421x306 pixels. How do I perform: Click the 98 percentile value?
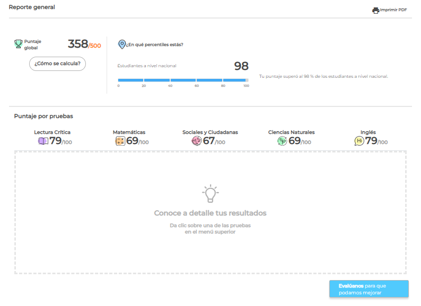[241, 66]
